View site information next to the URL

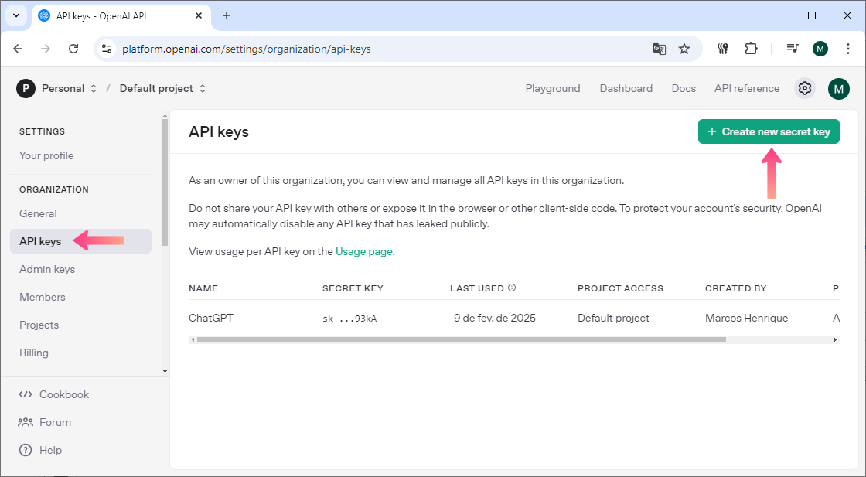[x=107, y=49]
